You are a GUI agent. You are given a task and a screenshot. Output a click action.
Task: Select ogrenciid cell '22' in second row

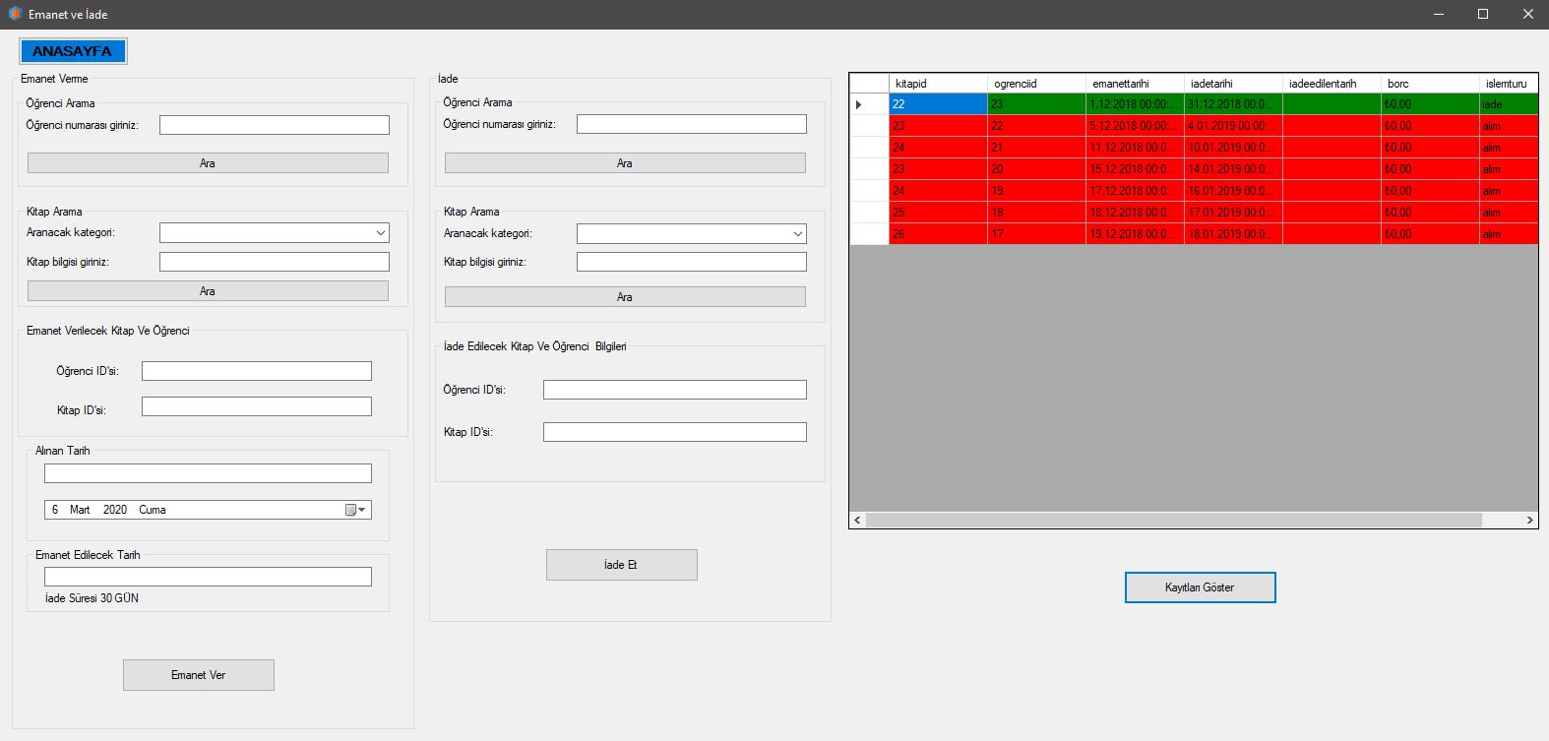coord(1036,126)
